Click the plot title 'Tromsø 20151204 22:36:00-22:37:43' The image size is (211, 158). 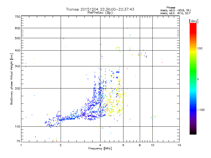(100, 9)
